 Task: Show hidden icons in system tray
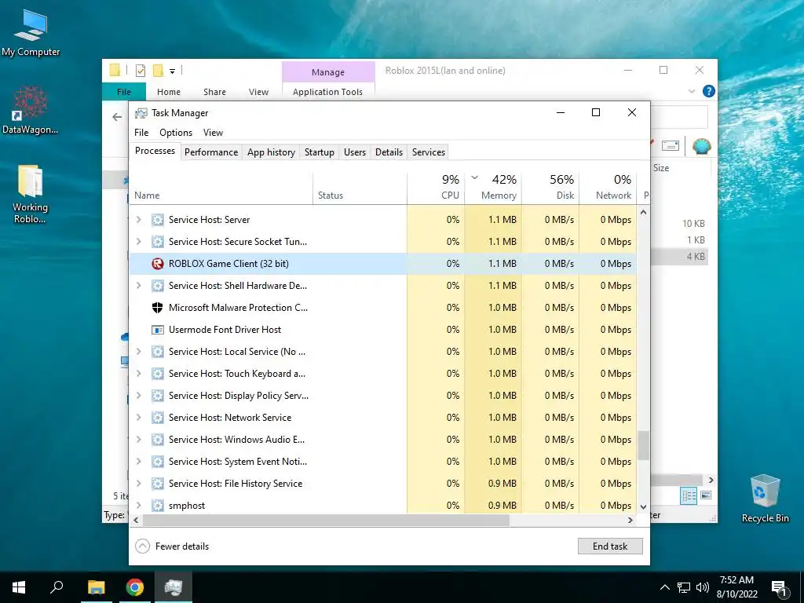pyautogui.click(x=664, y=587)
